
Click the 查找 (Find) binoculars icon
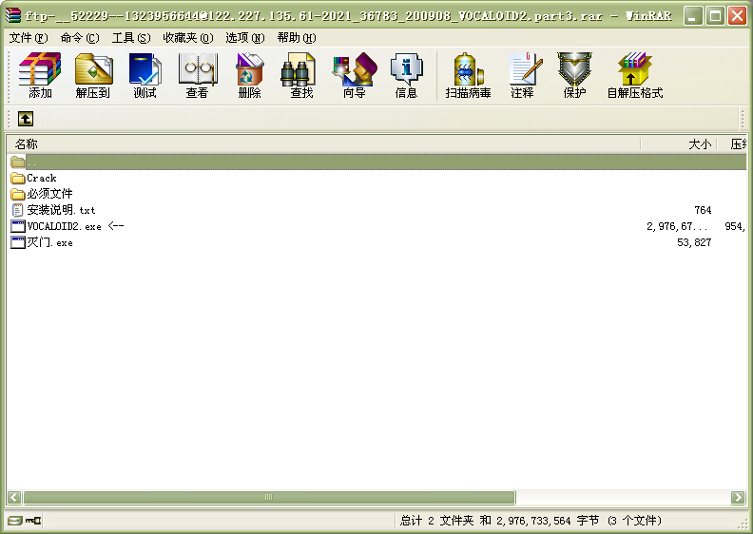(298, 69)
